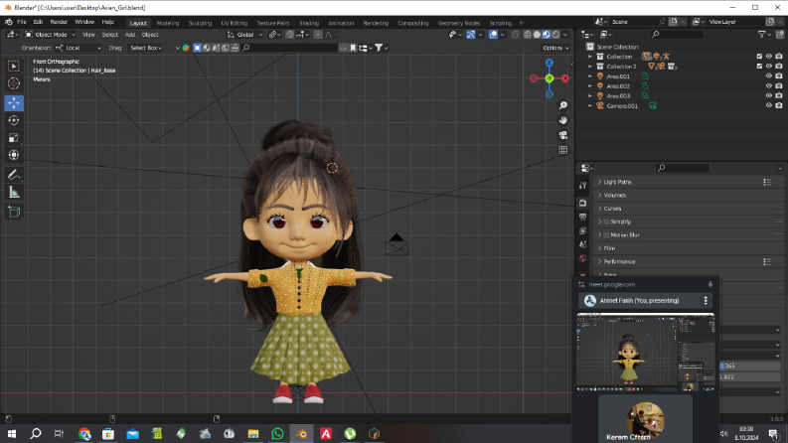Open the Object Mode dropdown

[x=50, y=35]
